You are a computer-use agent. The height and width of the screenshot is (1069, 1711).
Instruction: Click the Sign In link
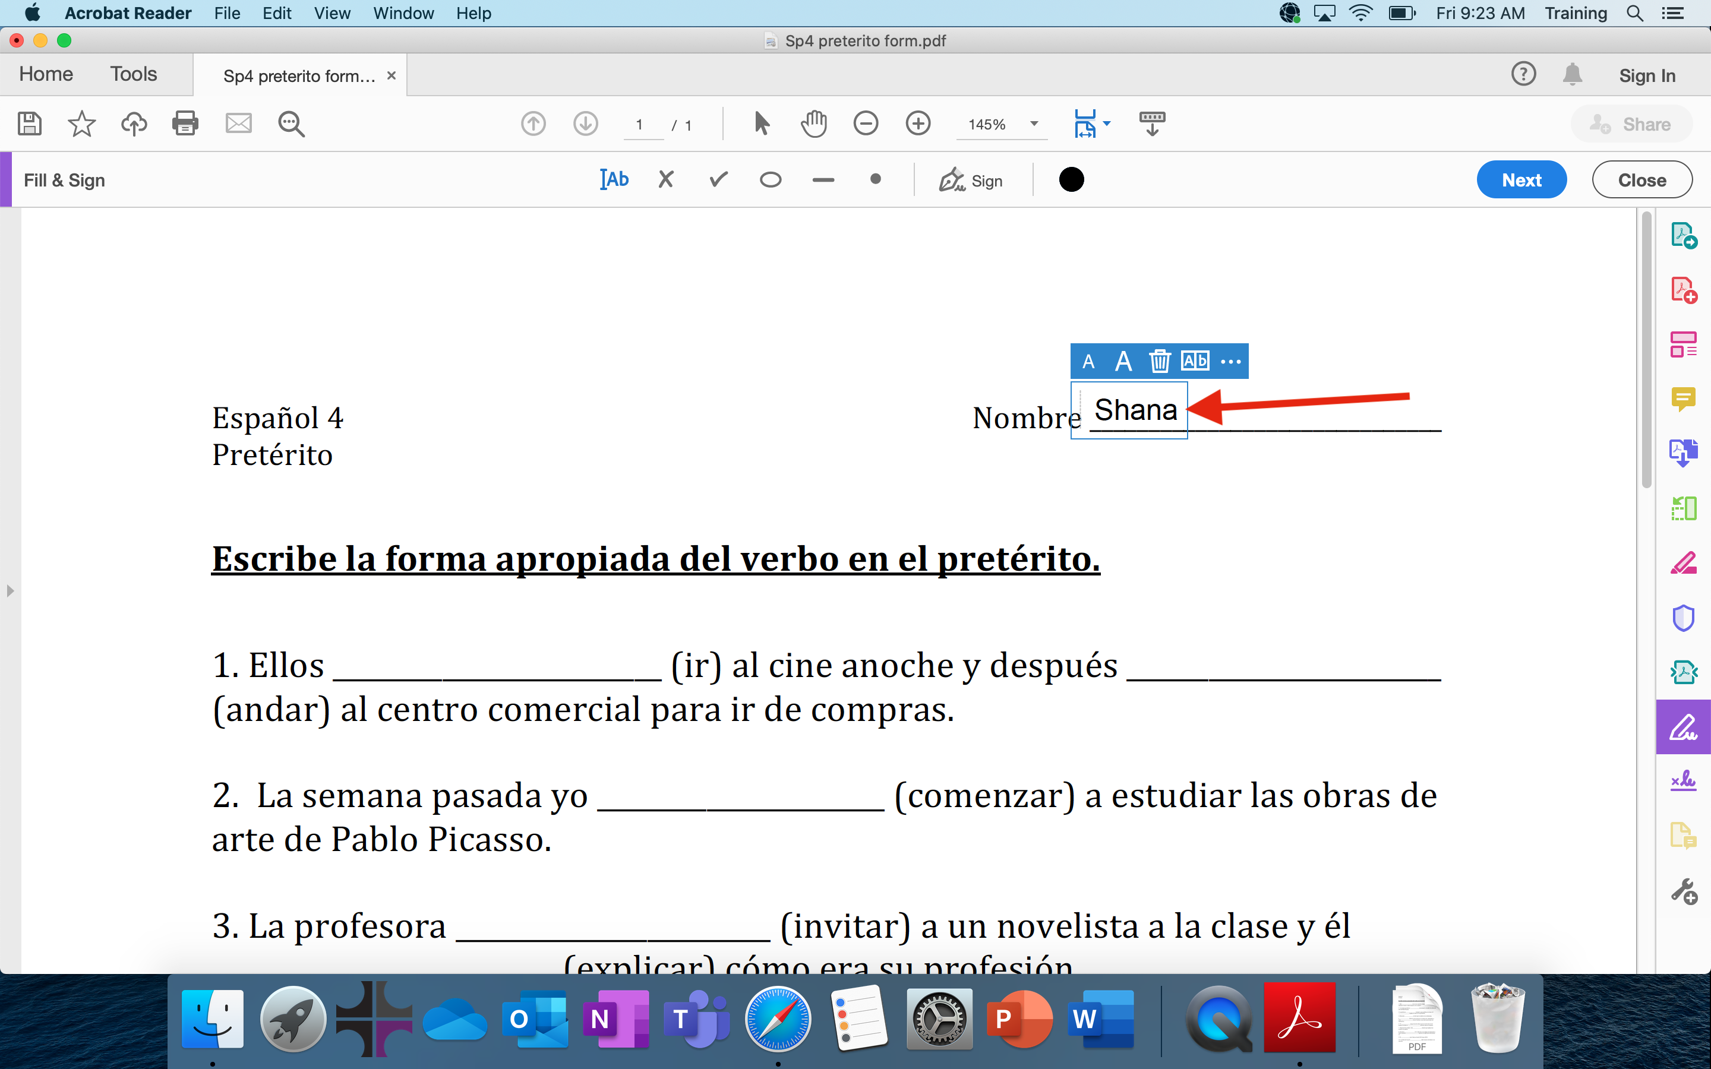1647,75
